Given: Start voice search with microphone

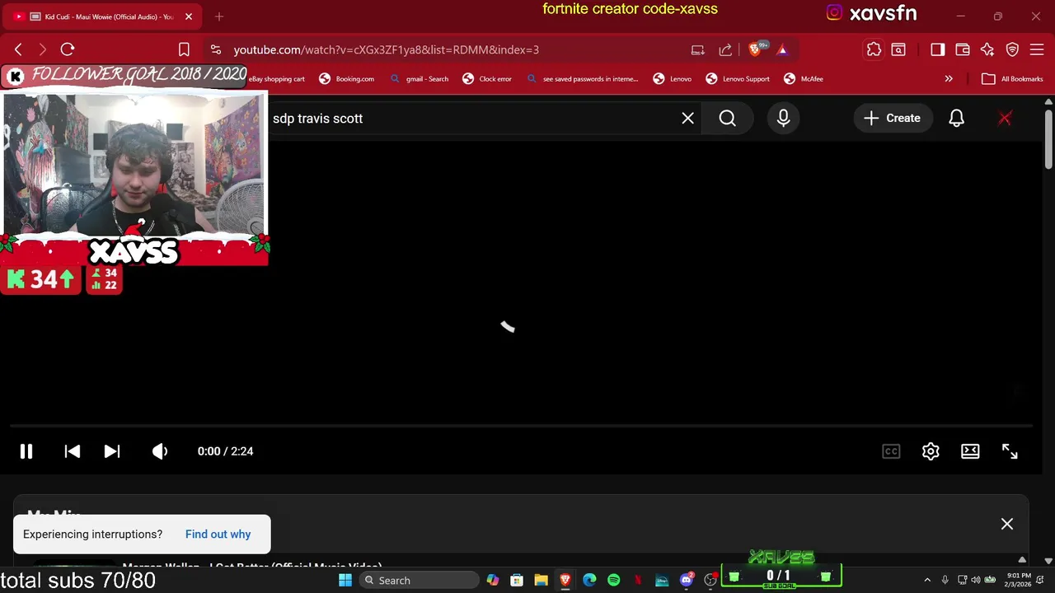Looking at the screenshot, I should pos(783,119).
